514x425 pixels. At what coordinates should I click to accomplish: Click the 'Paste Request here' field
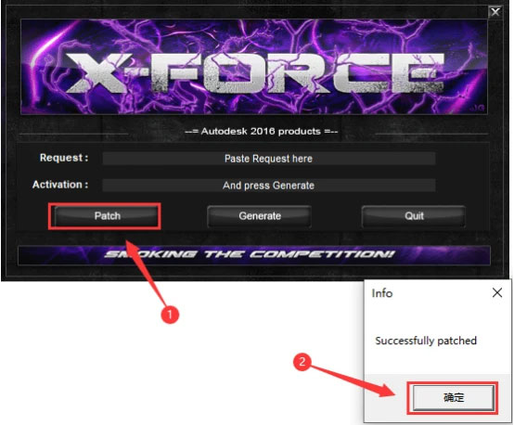click(269, 159)
